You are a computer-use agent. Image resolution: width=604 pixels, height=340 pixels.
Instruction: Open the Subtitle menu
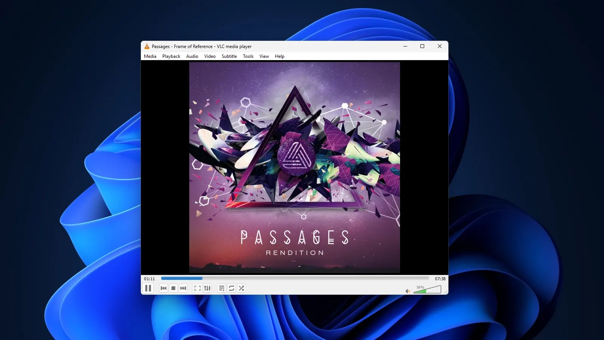point(229,56)
